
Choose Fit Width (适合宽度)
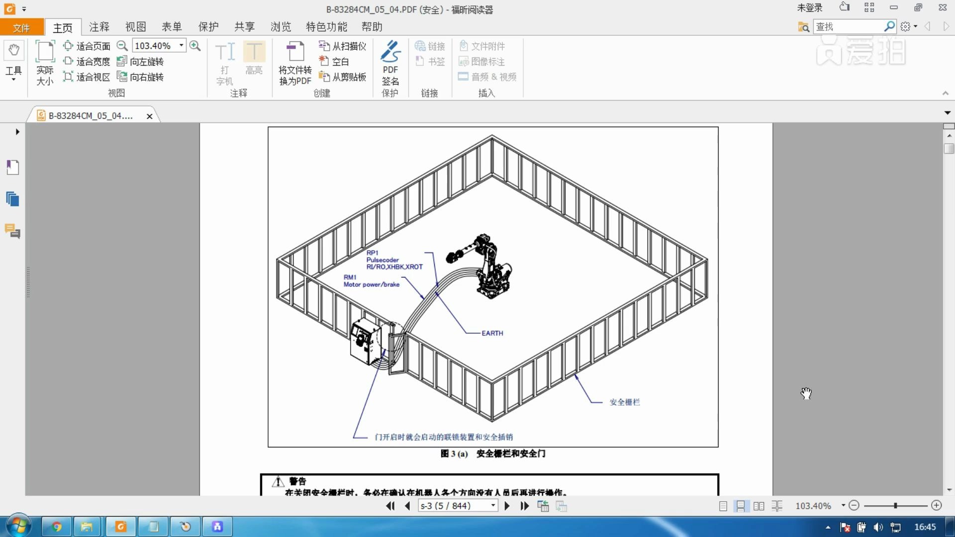[87, 62]
